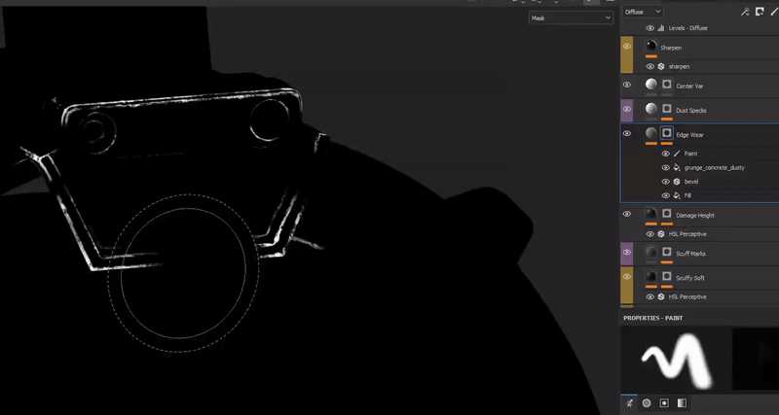Click the add mask icon in layers toolbar
Image resolution: width=779 pixels, height=415 pixels.
[x=760, y=12]
